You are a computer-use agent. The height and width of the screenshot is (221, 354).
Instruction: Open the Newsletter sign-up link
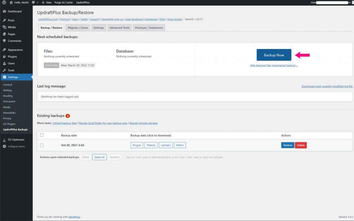click(112, 19)
